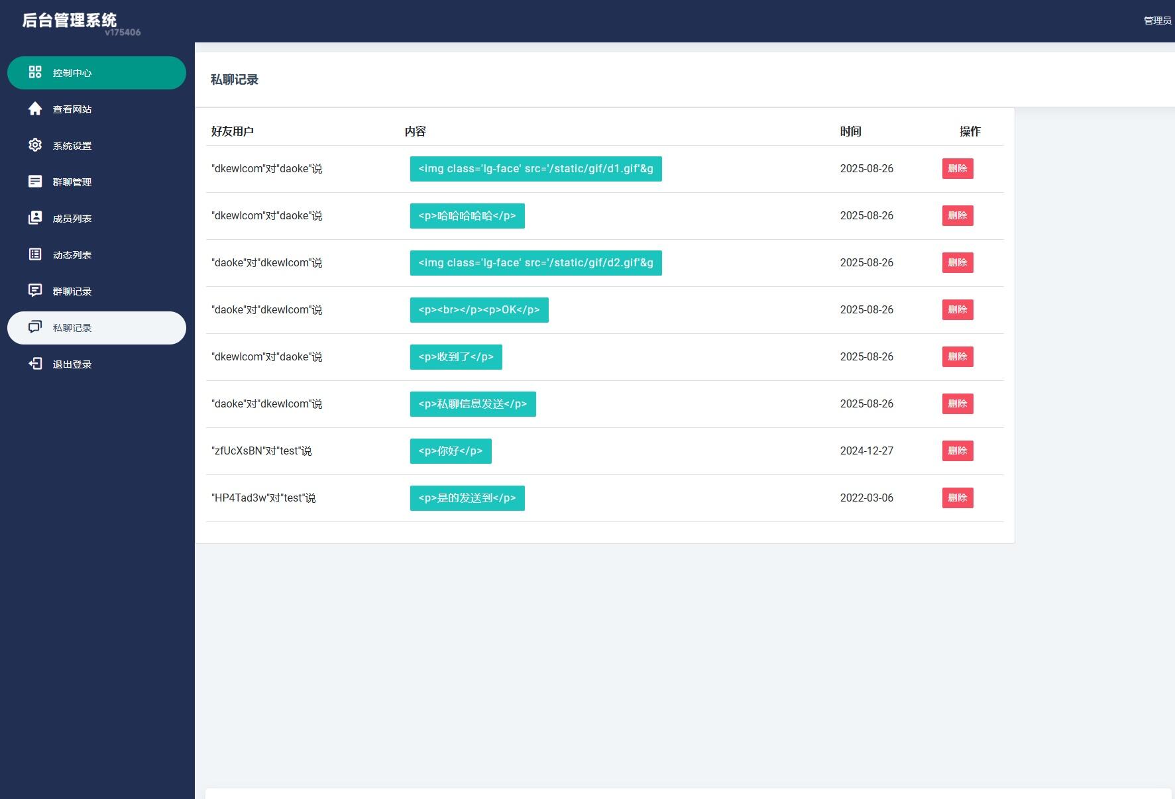The width and height of the screenshot is (1175, 799).
Task: Delete the 哈哈哈哈哈 message record
Action: coord(957,215)
